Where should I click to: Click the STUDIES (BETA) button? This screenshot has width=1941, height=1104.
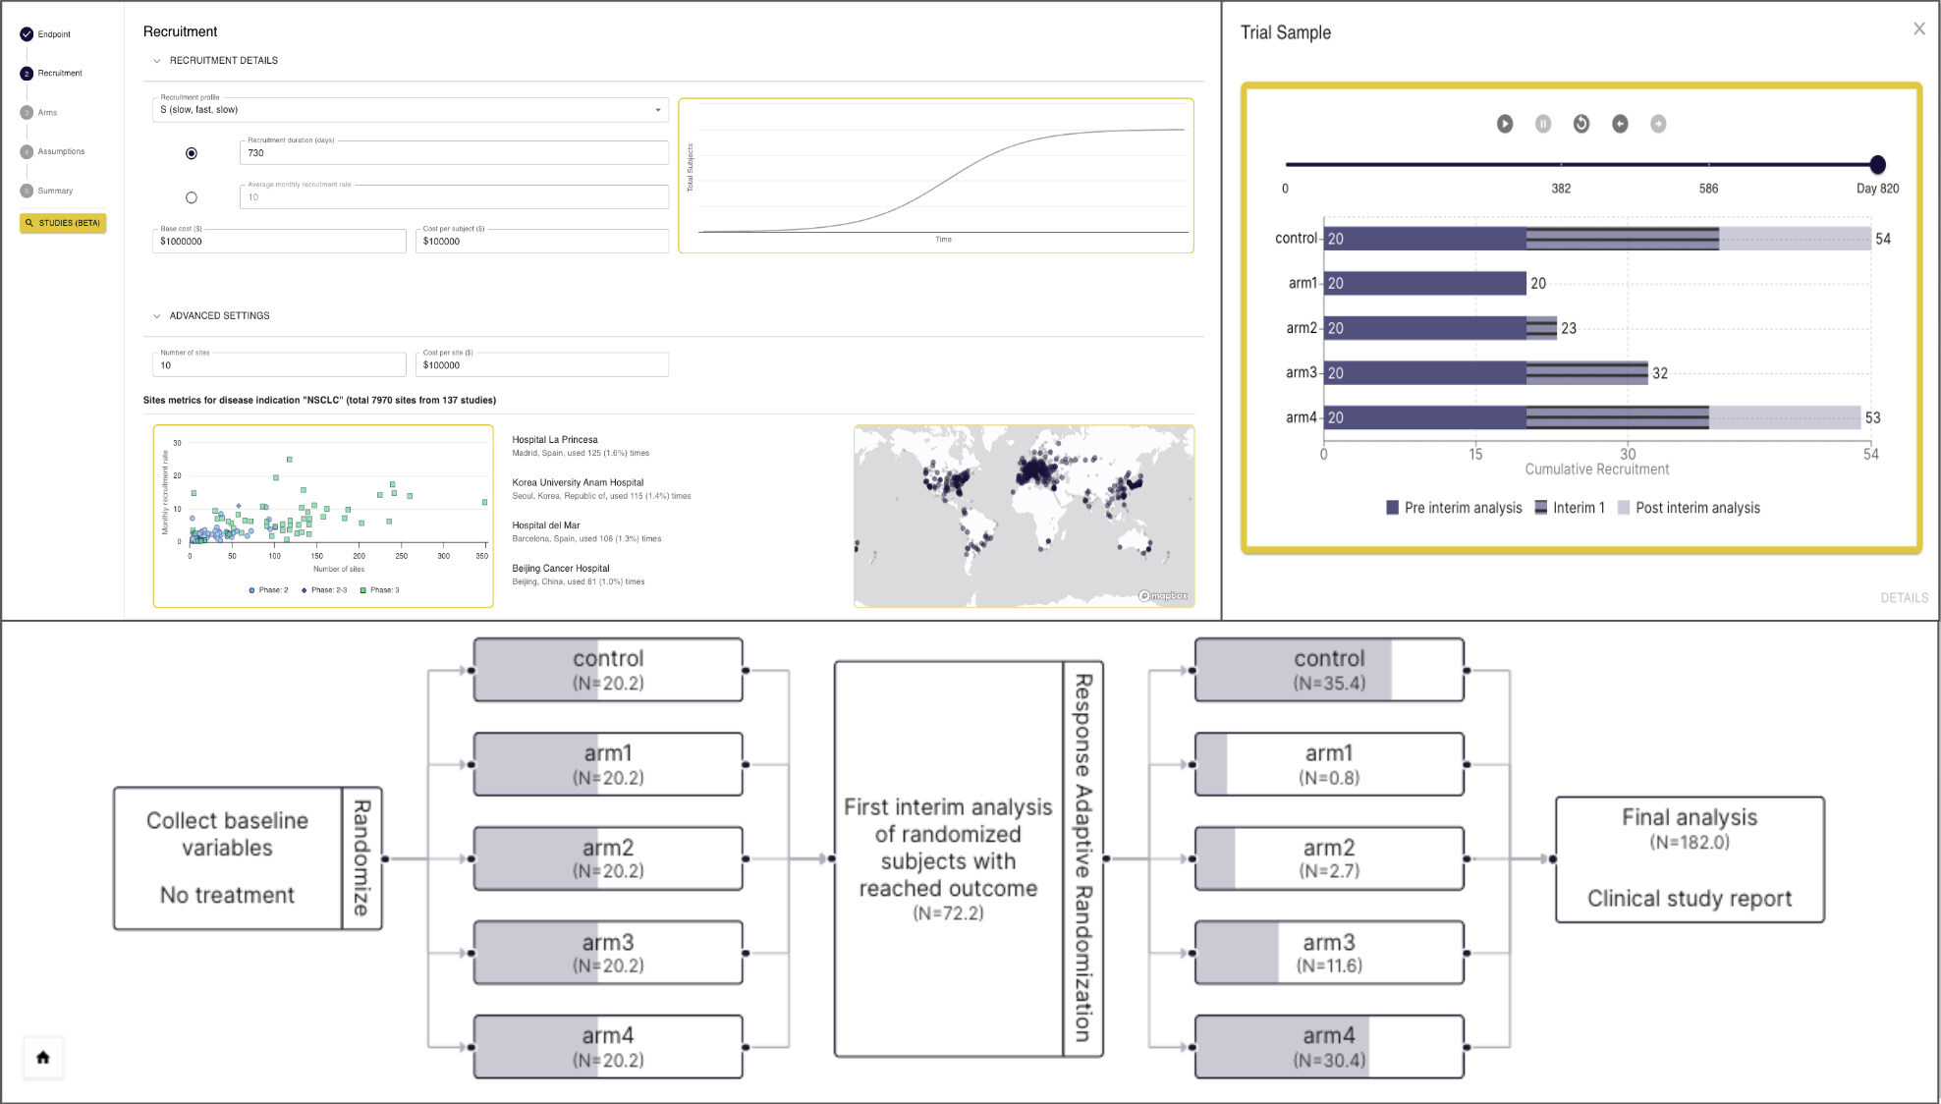coord(63,223)
